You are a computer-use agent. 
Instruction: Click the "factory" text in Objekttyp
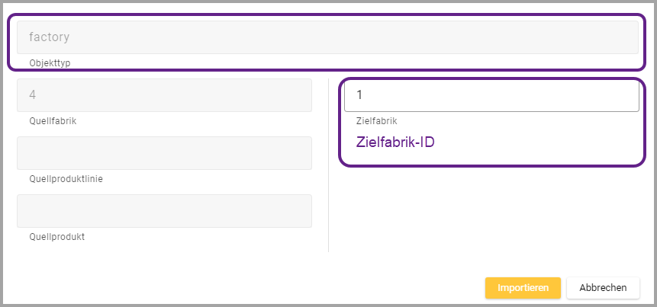pos(50,36)
